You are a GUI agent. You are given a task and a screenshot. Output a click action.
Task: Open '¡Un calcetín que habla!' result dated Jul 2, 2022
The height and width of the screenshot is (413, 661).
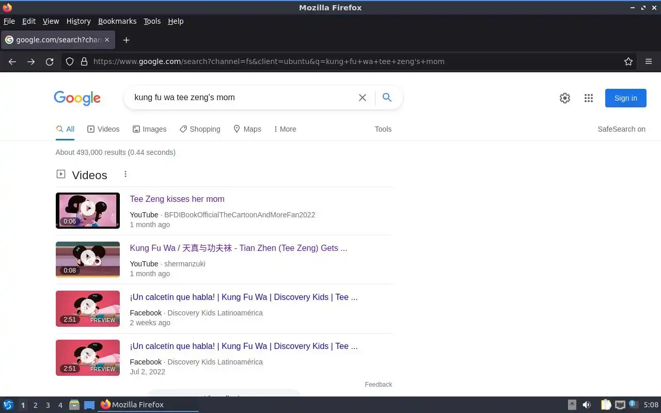coord(244,346)
